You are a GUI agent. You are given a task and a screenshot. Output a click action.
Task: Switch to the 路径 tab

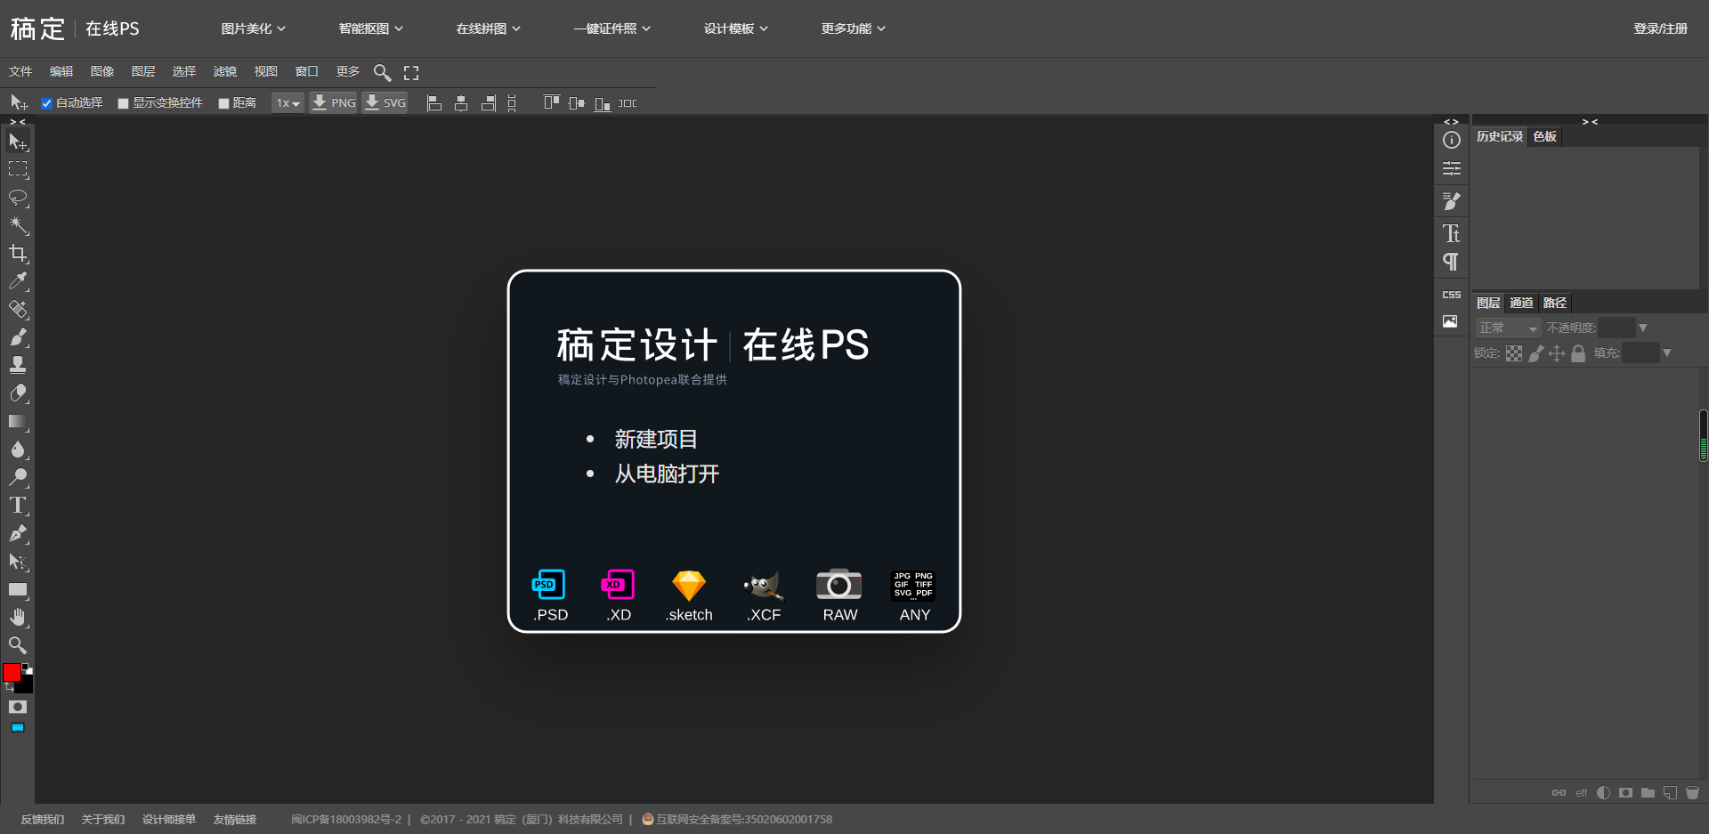(x=1555, y=303)
